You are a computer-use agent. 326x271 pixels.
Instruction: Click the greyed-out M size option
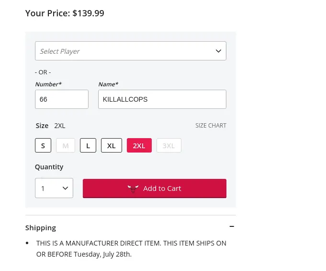click(66, 145)
